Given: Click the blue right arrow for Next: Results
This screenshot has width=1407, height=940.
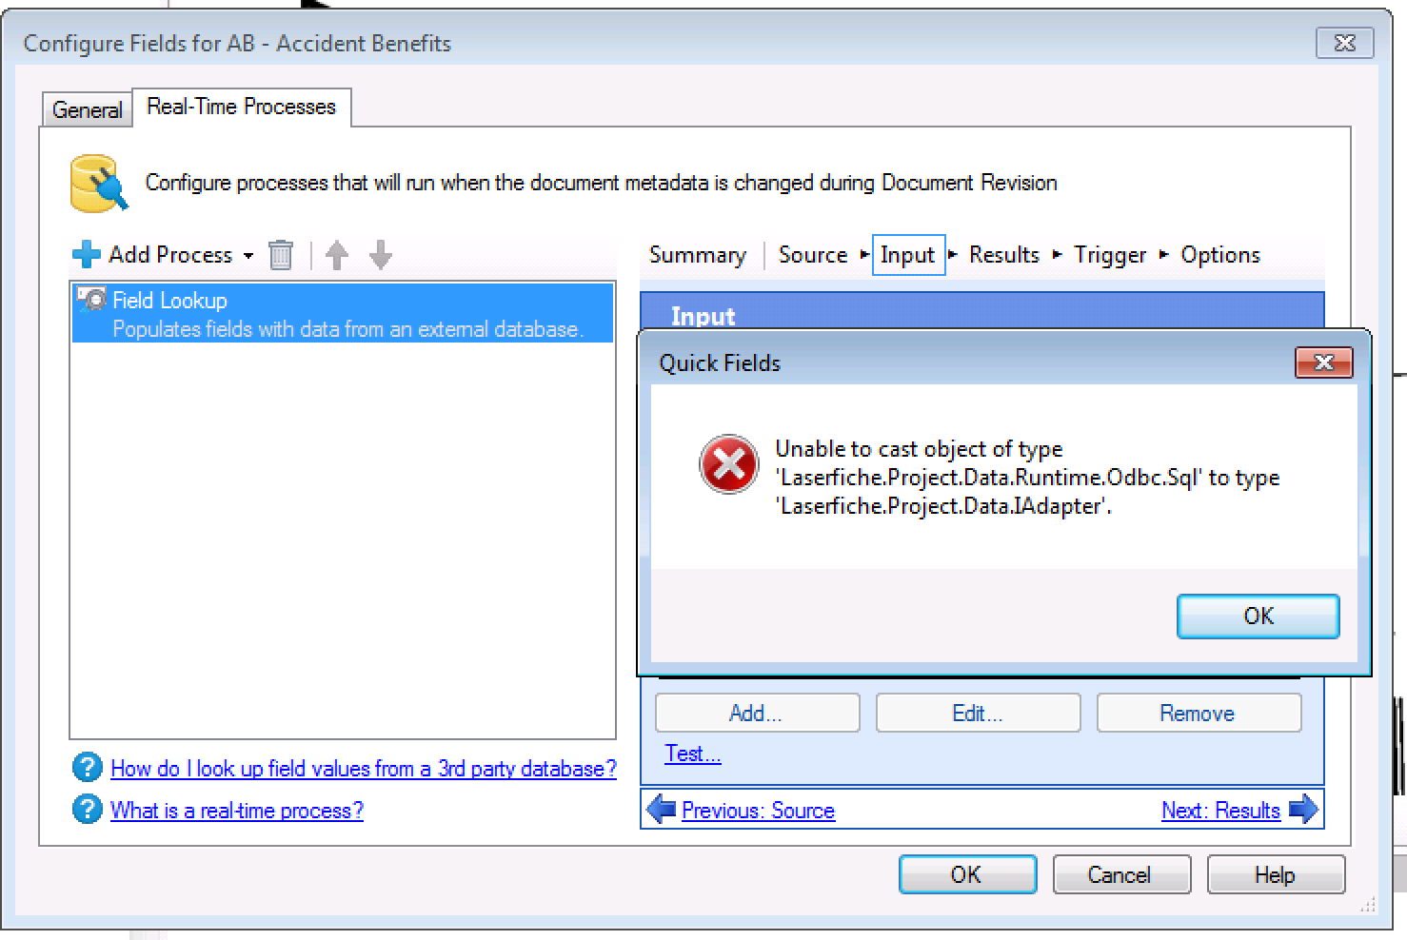Looking at the screenshot, I should (x=1303, y=810).
